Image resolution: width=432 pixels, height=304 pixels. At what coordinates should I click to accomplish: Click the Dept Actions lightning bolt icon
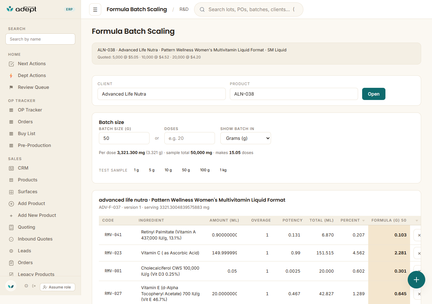(11, 76)
